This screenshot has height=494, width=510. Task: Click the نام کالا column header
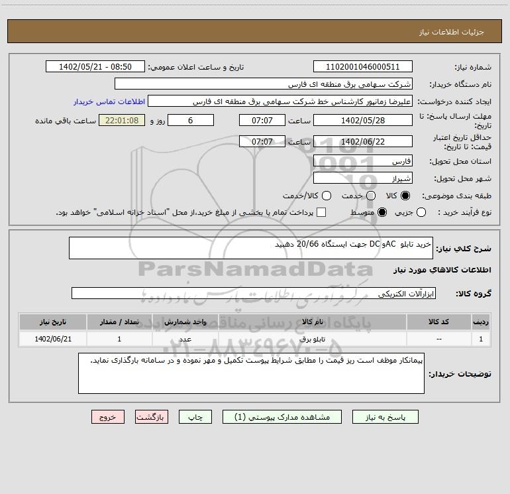tap(312, 322)
